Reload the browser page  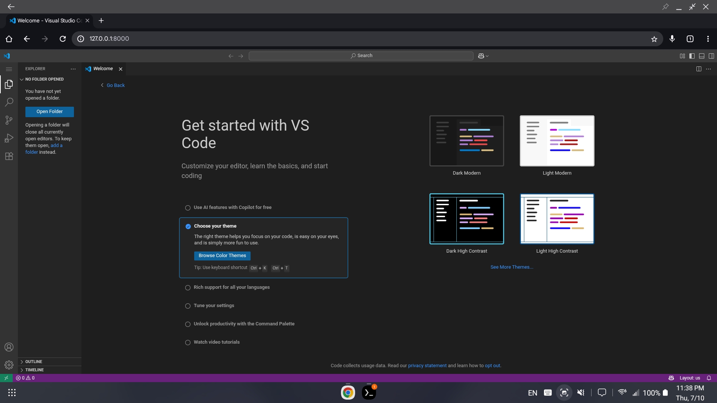(63, 39)
